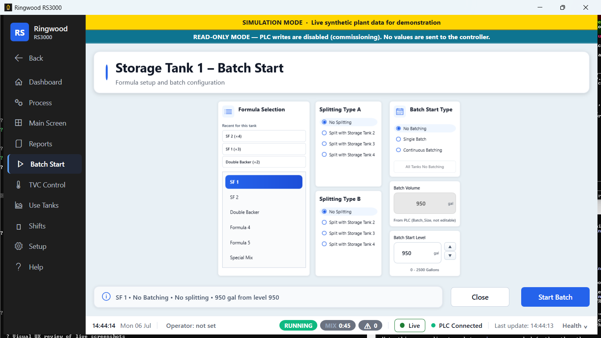The width and height of the screenshot is (601, 338).
Task: Pick recent formula Double Backer (×2)
Action: (x=264, y=162)
